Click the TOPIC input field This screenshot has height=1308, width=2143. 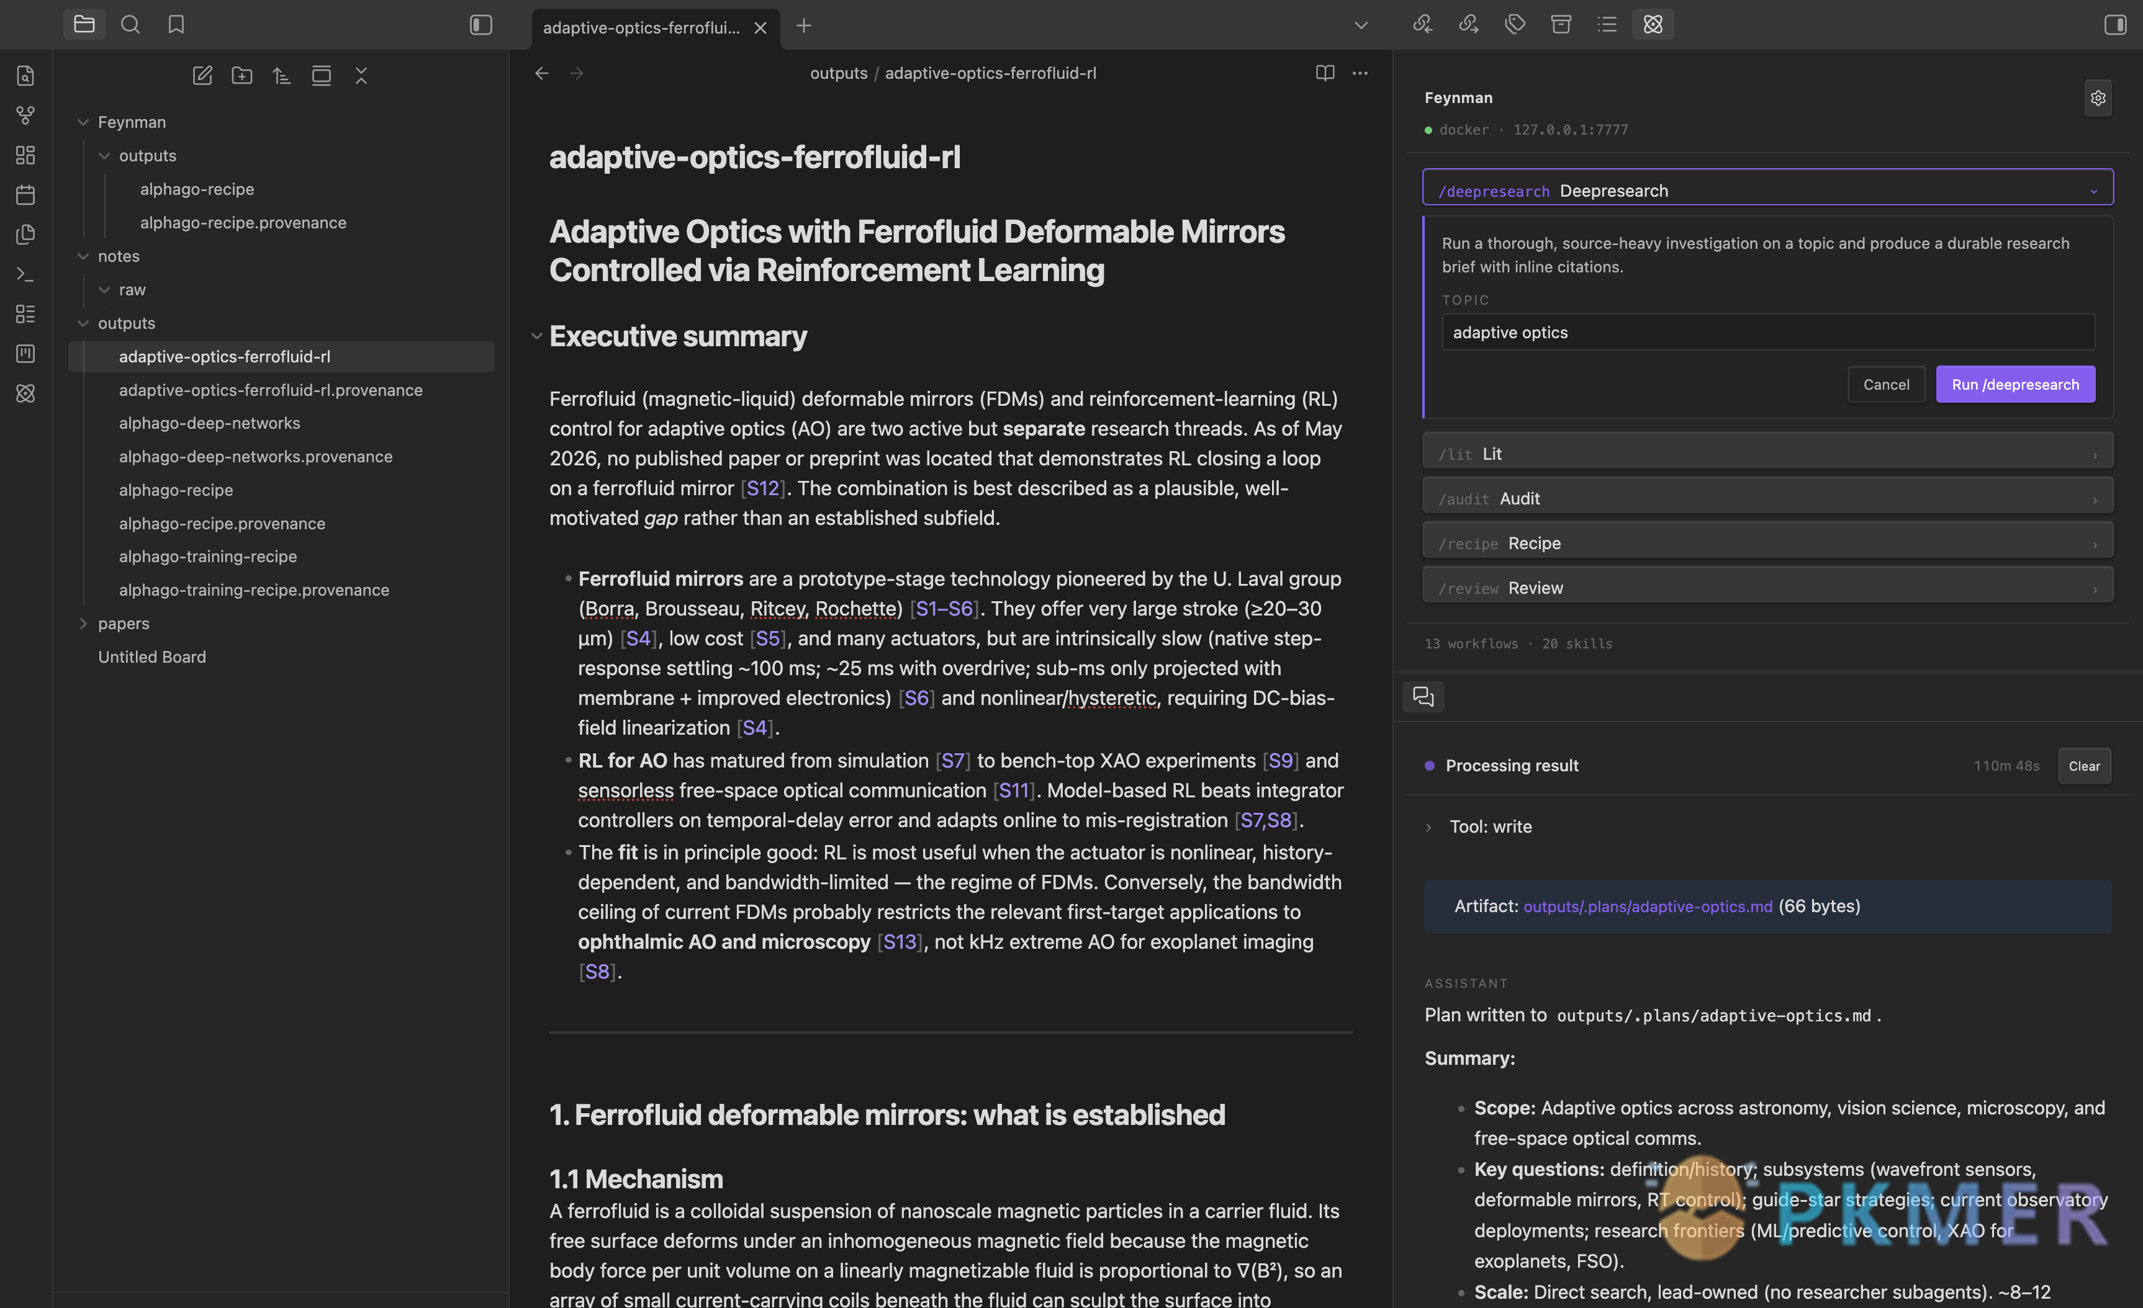(x=1768, y=333)
